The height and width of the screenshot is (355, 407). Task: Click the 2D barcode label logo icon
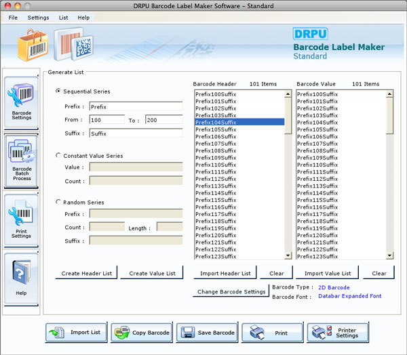point(73,44)
